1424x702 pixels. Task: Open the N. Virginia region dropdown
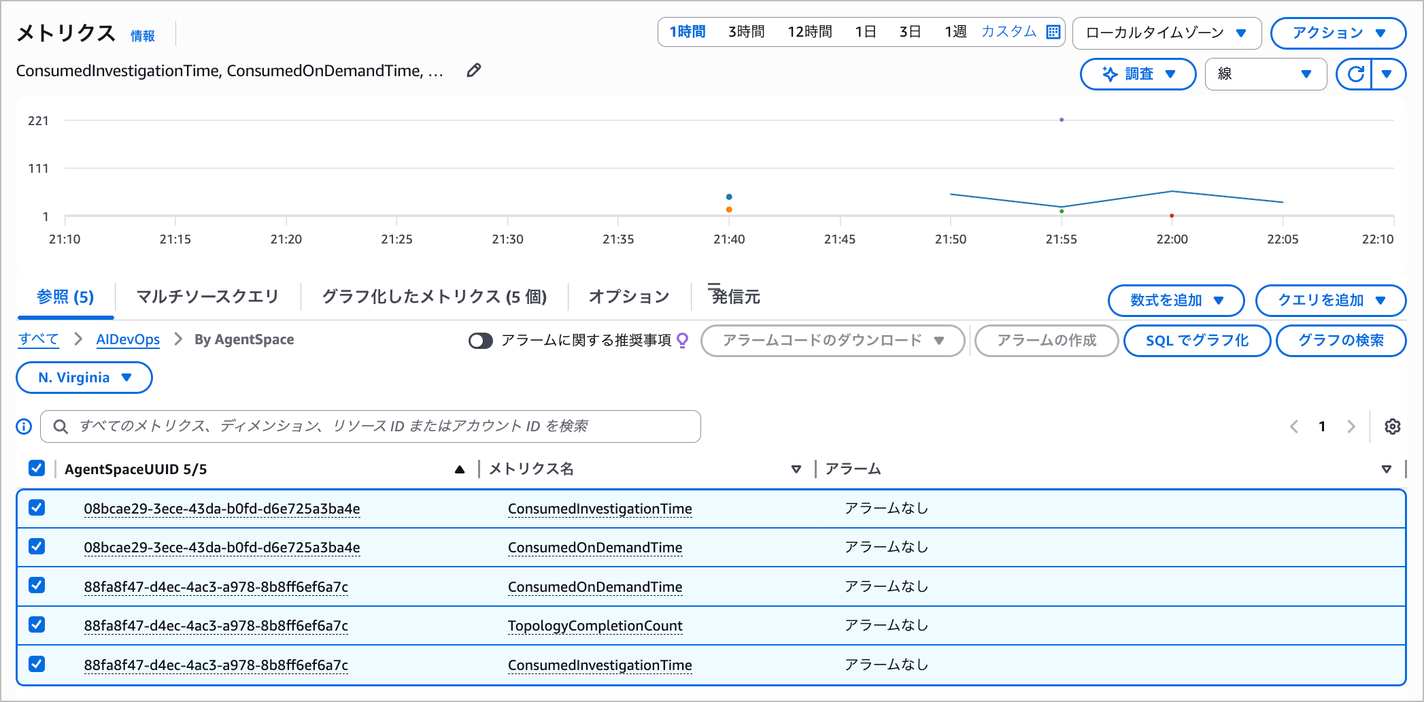(x=84, y=378)
